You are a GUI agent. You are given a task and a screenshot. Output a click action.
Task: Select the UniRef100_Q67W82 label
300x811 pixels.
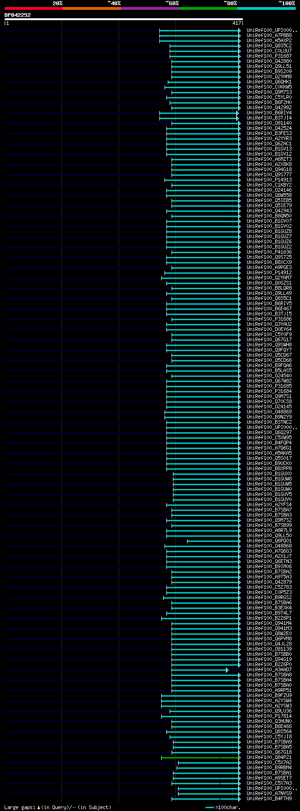[269, 381]
